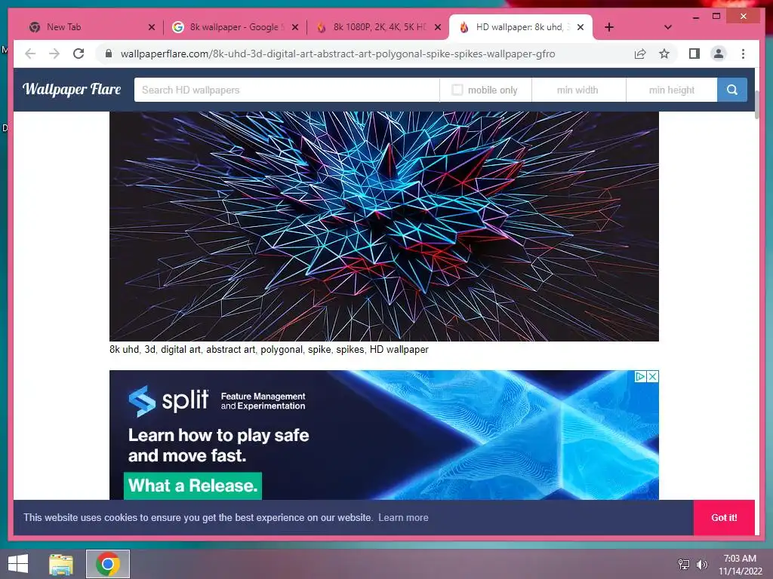Reload the wallpaperflare page

coord(79,54)
